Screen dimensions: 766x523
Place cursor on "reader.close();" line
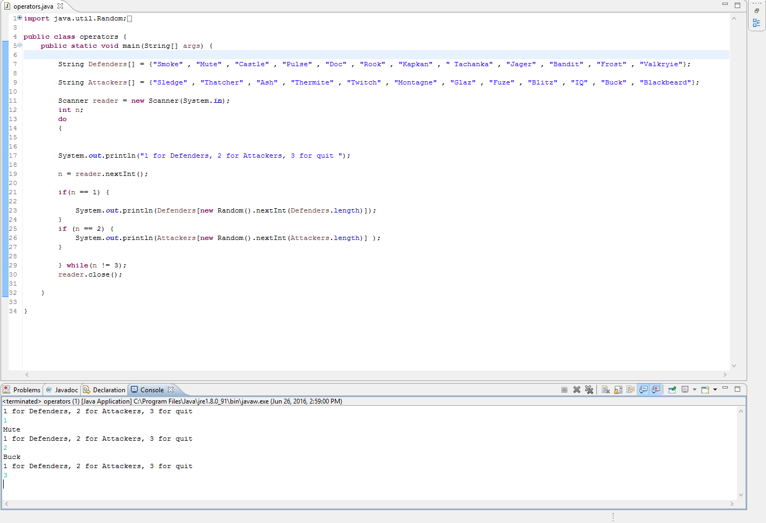click(x=90, y=274)
